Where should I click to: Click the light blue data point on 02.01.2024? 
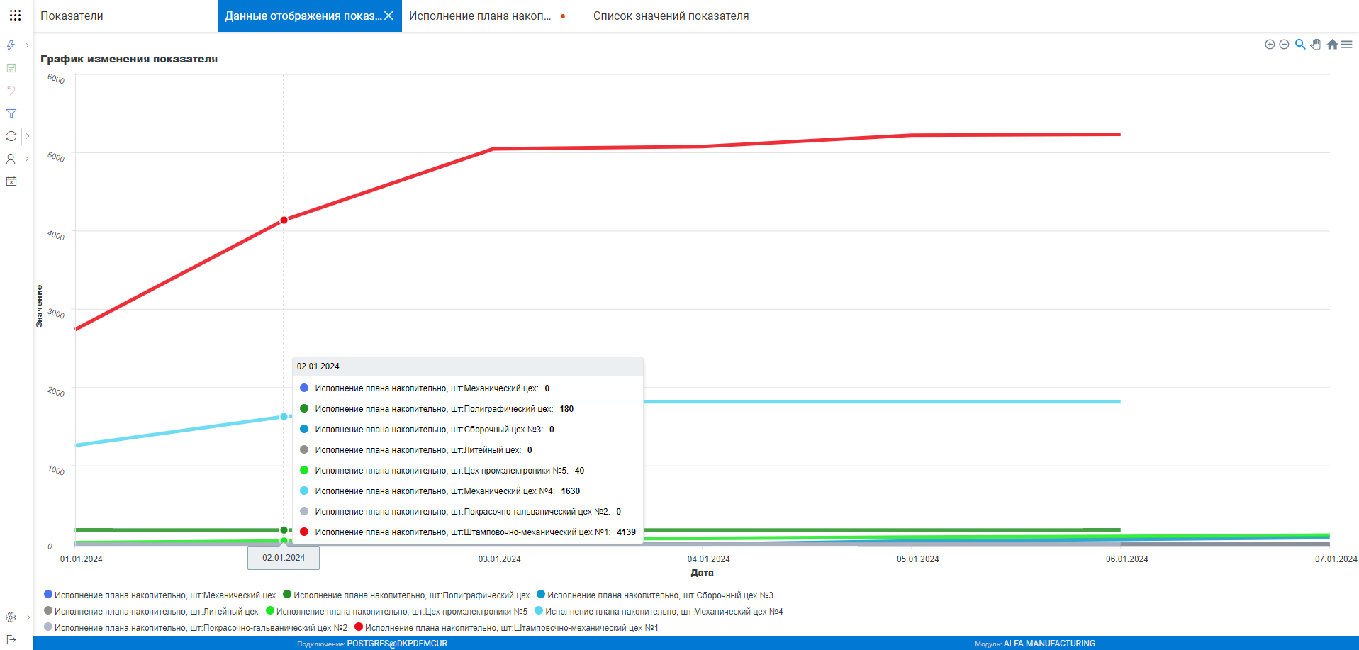pos(284,417)
